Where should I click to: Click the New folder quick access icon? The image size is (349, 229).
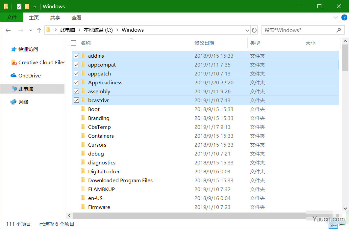[27, 7]
